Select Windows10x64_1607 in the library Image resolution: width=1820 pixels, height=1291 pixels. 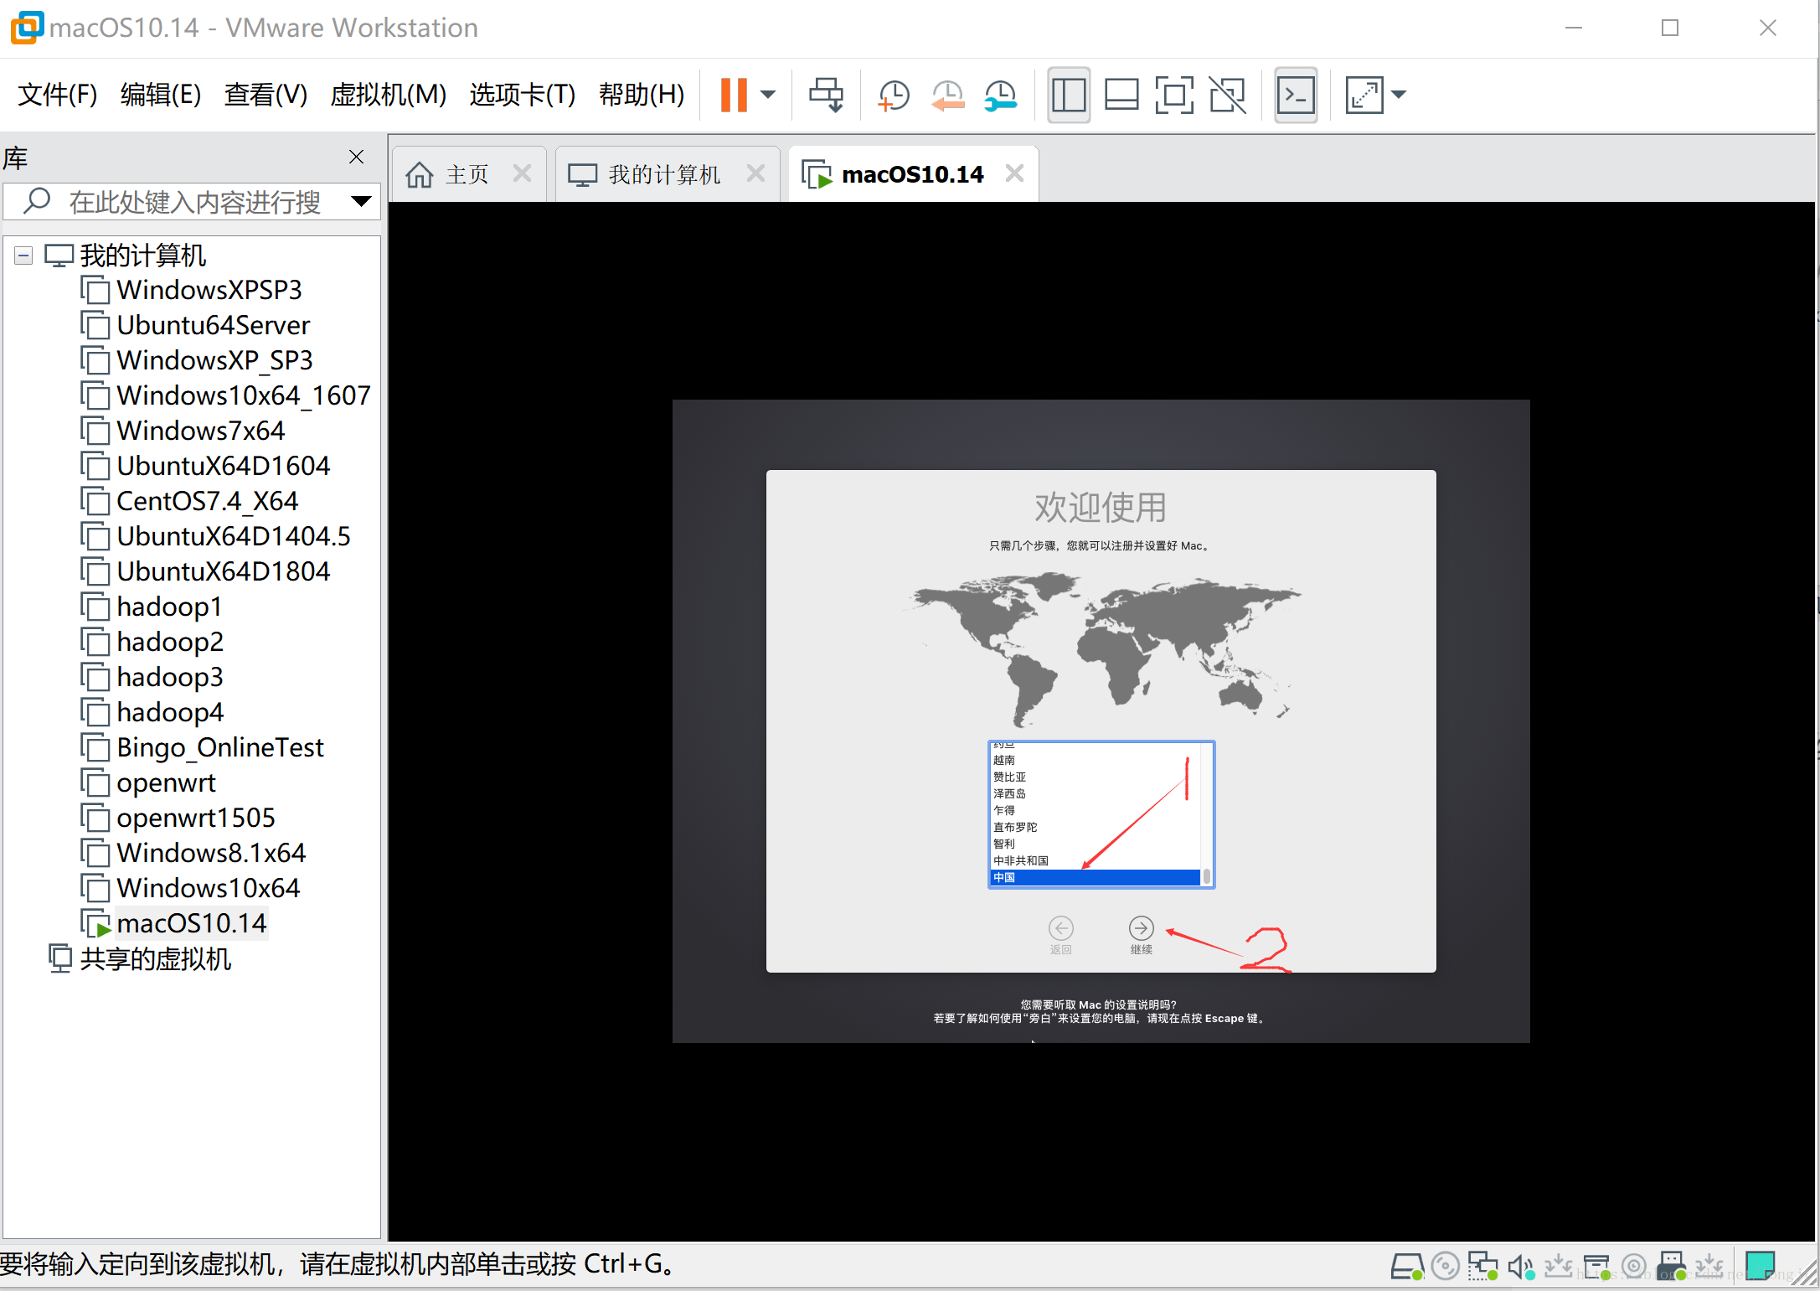[243, 395]
